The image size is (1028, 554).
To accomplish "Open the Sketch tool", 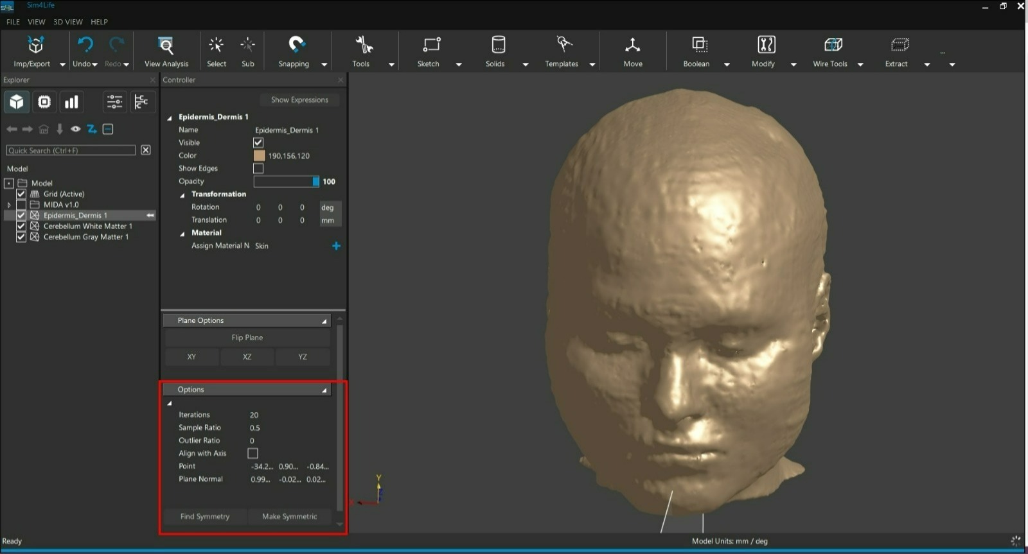I will tap(430, 45).
